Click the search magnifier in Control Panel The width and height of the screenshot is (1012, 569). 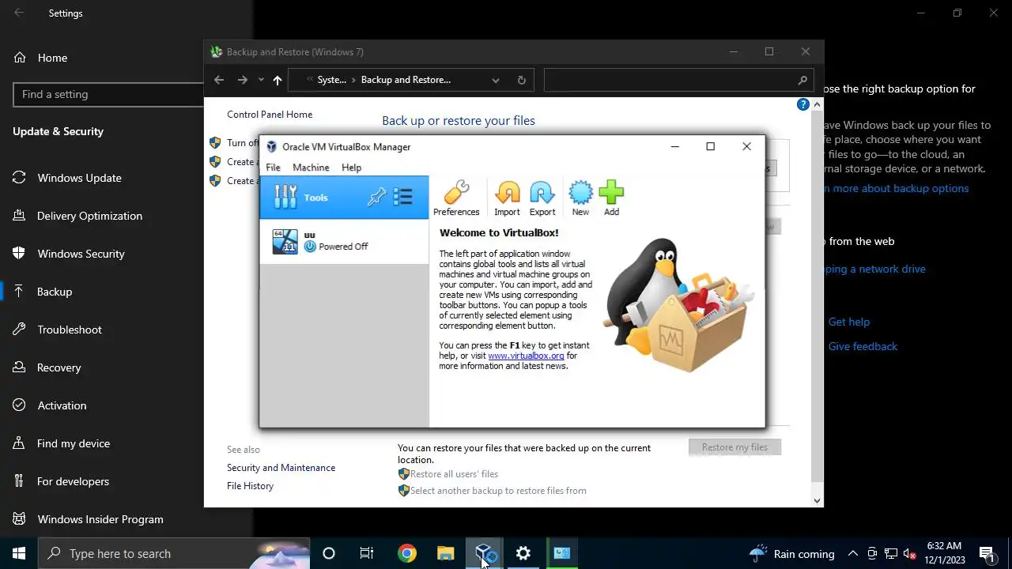click(x=802, y=80)
